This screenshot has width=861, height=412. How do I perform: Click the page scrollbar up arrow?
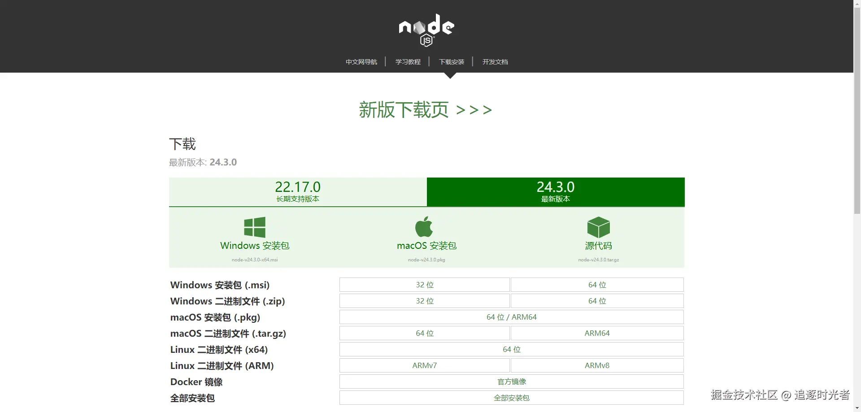click(x=857, y=4)
